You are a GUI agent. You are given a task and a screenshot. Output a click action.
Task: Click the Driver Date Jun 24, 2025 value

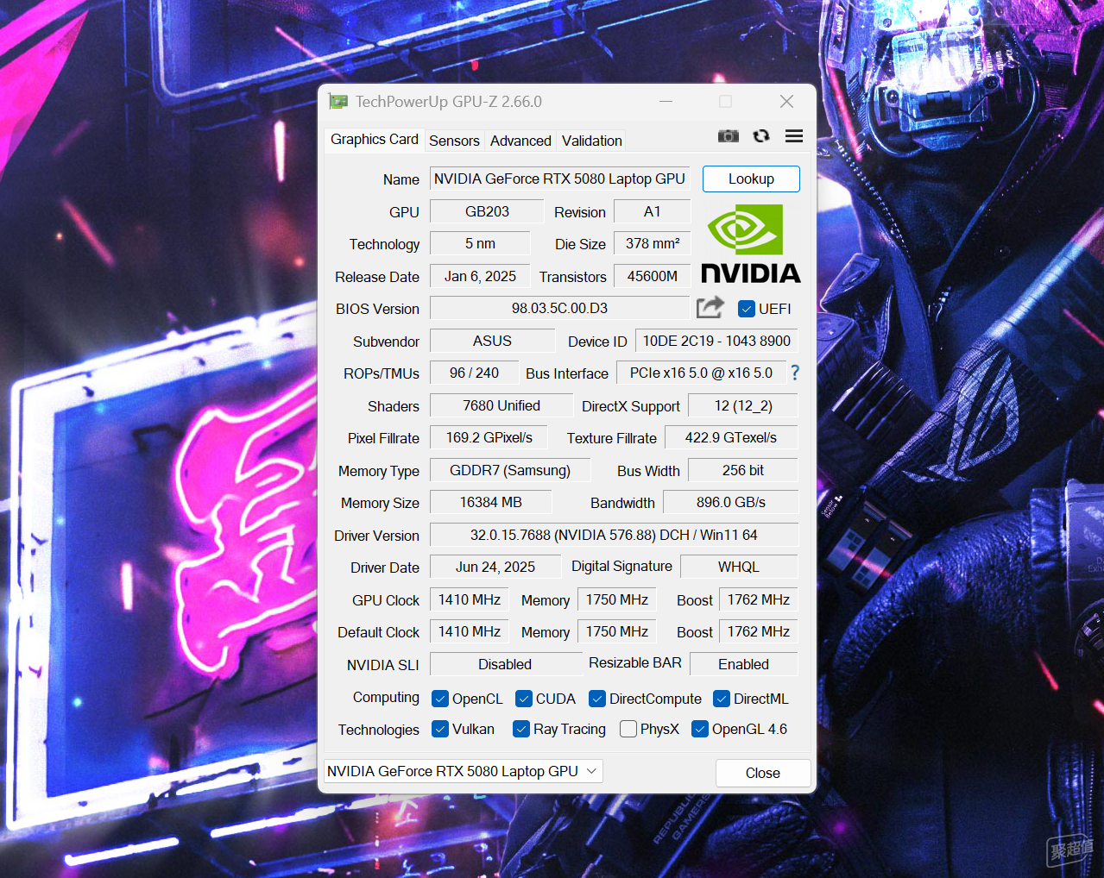(495, 567)
